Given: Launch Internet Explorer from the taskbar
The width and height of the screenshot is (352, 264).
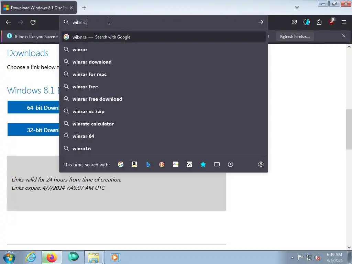Looking at the screenshot, I should (x=31, y=257).
